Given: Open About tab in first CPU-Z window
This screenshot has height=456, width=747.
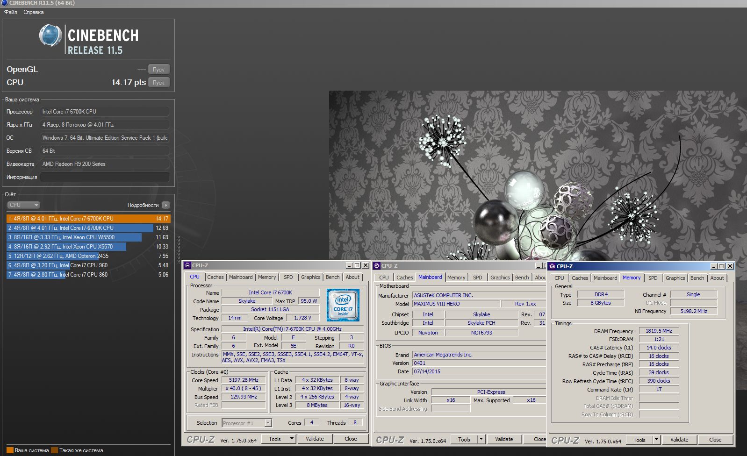Looking at the screenshot, I should pyautogui.click(x=353, y=277).
